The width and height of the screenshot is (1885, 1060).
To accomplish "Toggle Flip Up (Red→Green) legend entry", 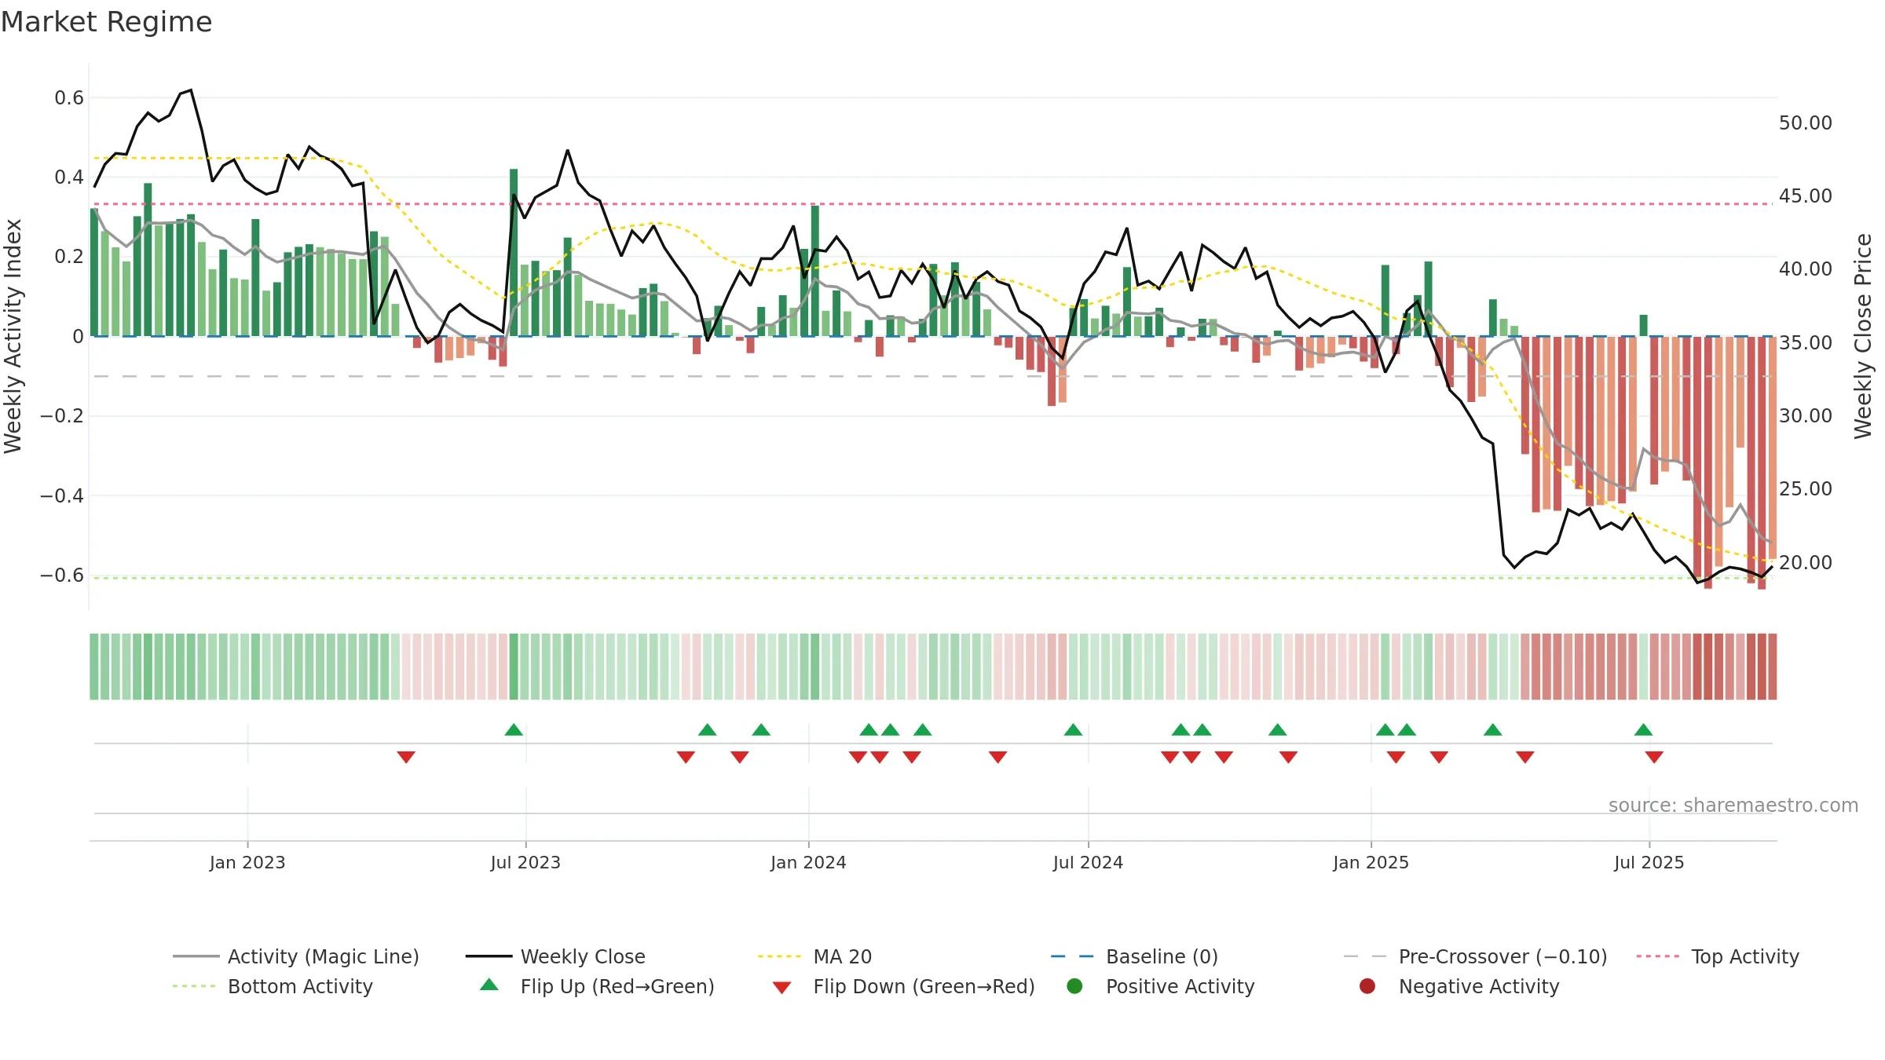I will (x=597, y=986).
